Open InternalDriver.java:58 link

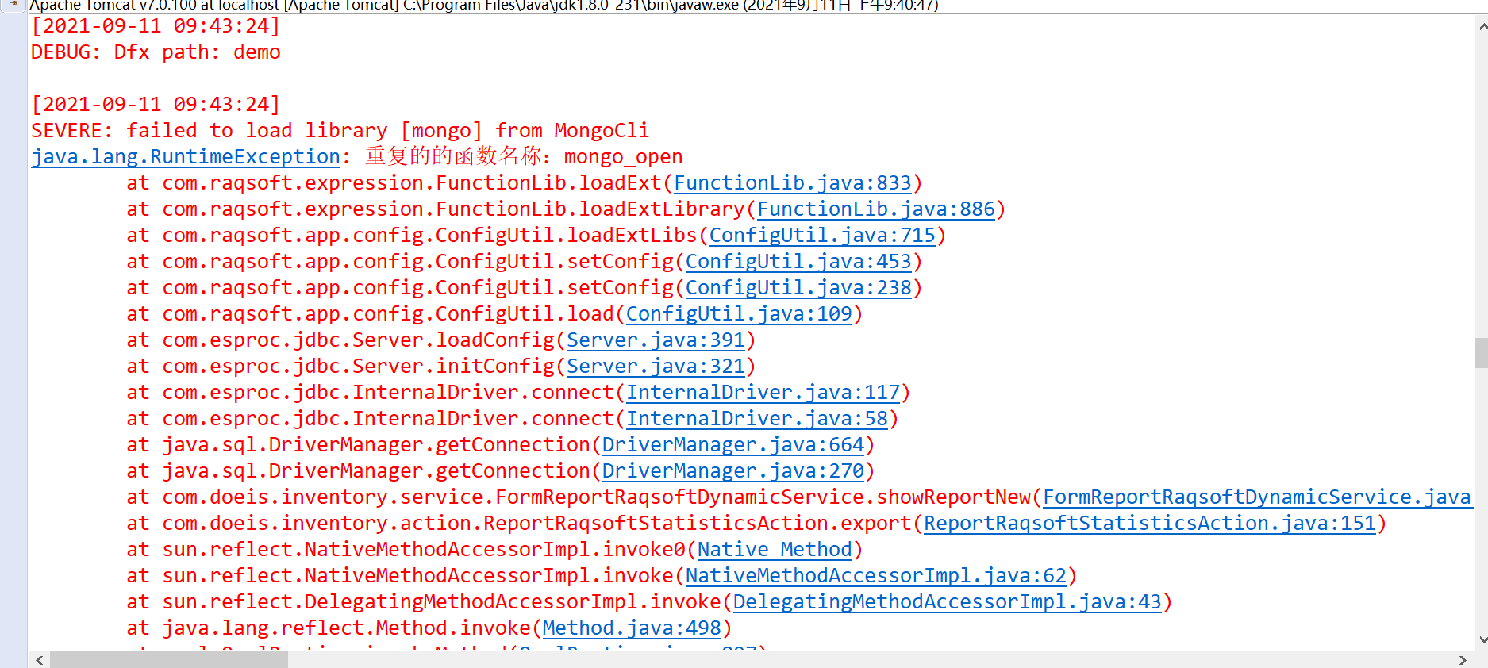click(757, 419)
